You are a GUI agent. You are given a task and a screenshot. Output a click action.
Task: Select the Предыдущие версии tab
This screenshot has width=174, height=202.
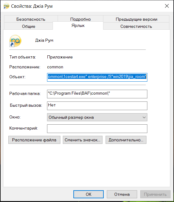coord(136,19)
